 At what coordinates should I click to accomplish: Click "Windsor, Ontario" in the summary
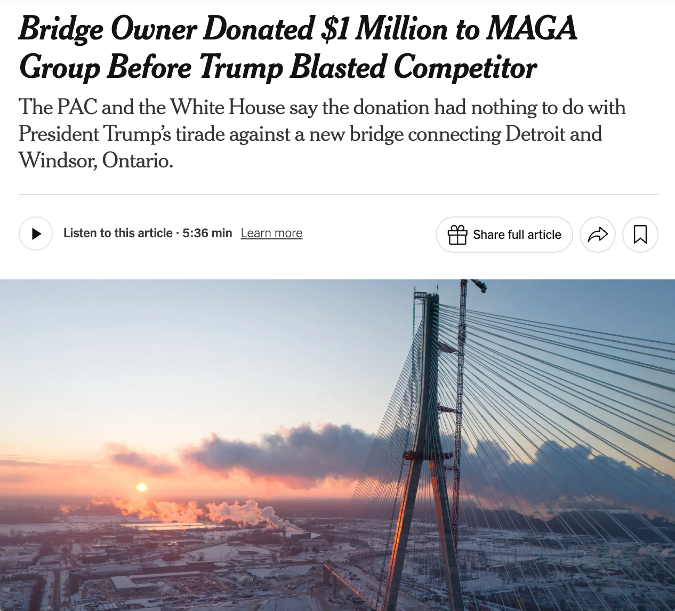(x=96, y=160)
